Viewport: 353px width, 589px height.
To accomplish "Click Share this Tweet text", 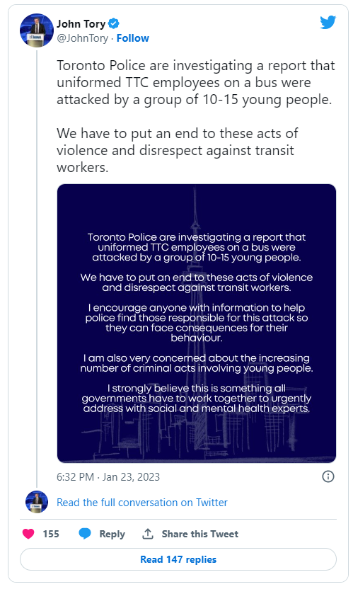I will (x=199, y=534).
